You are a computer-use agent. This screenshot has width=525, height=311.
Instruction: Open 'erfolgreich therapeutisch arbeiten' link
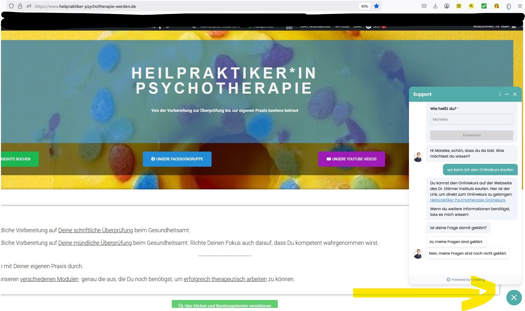coord(225,279)
